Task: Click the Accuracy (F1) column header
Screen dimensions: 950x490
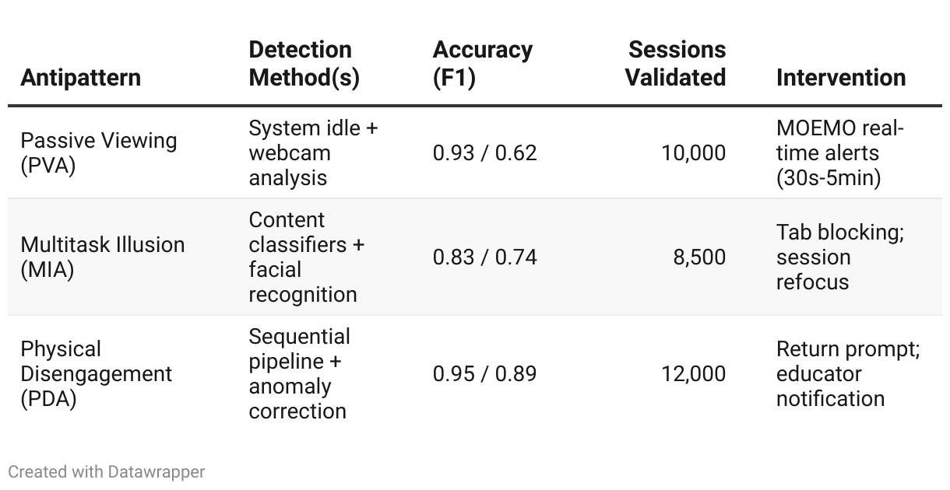Action: 483,64
